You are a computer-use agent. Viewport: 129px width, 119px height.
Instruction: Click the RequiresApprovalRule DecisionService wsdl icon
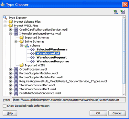pos(16,81)
